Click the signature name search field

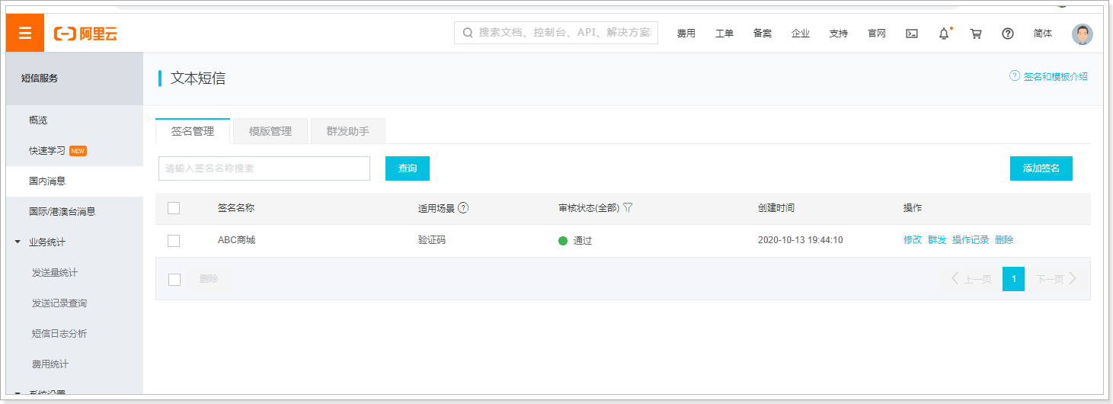pyautogui.click(x=264, y=168)
